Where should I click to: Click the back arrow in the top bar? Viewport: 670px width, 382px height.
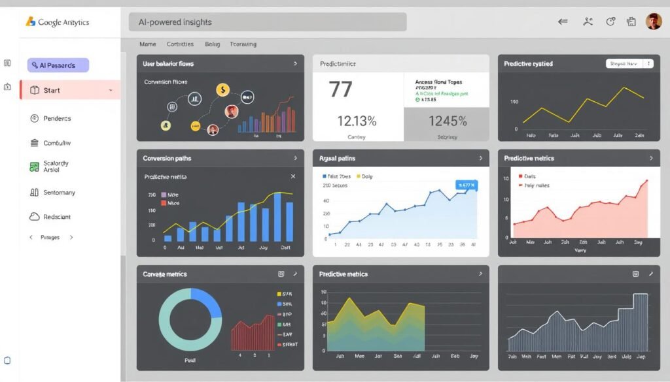[562, 22]
